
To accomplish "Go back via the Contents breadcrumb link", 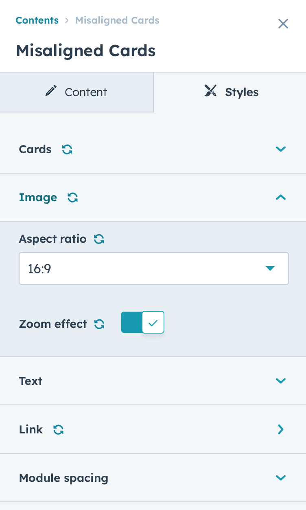I will point(37,20).
